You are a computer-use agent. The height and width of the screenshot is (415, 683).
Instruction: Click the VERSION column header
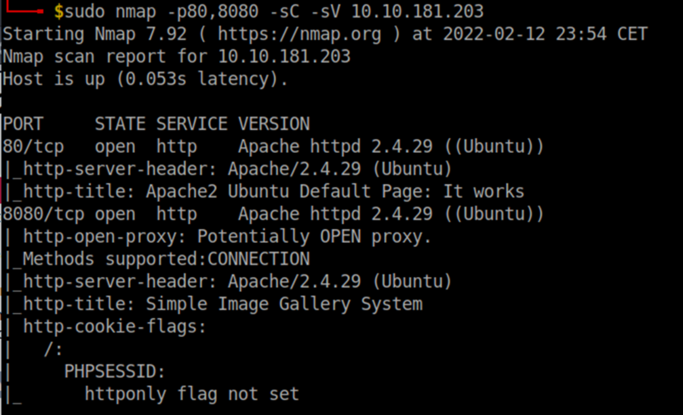pos(274,124)
